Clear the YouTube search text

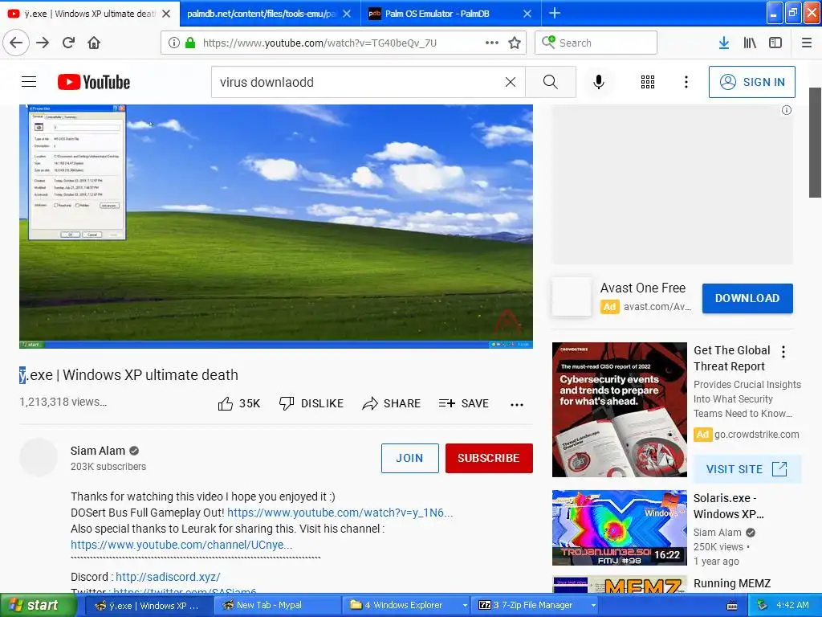(x=510, y=82)
